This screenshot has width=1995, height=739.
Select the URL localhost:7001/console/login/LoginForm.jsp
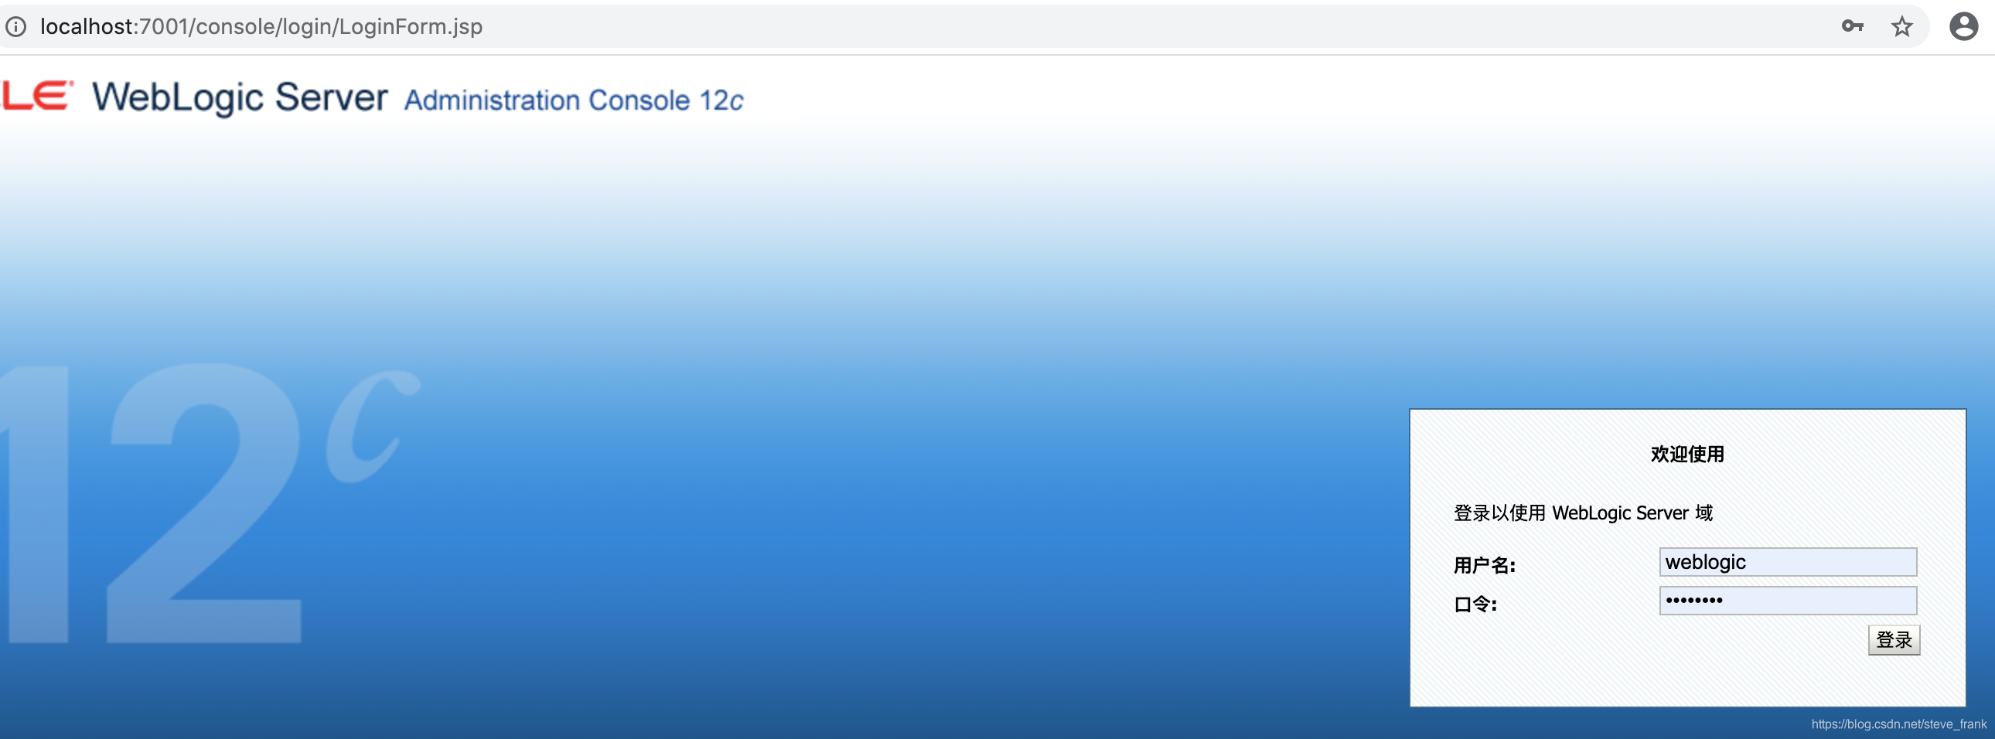tap(261, 27)
